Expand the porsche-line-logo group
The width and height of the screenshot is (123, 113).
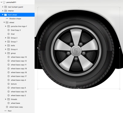tap(6, 26)
